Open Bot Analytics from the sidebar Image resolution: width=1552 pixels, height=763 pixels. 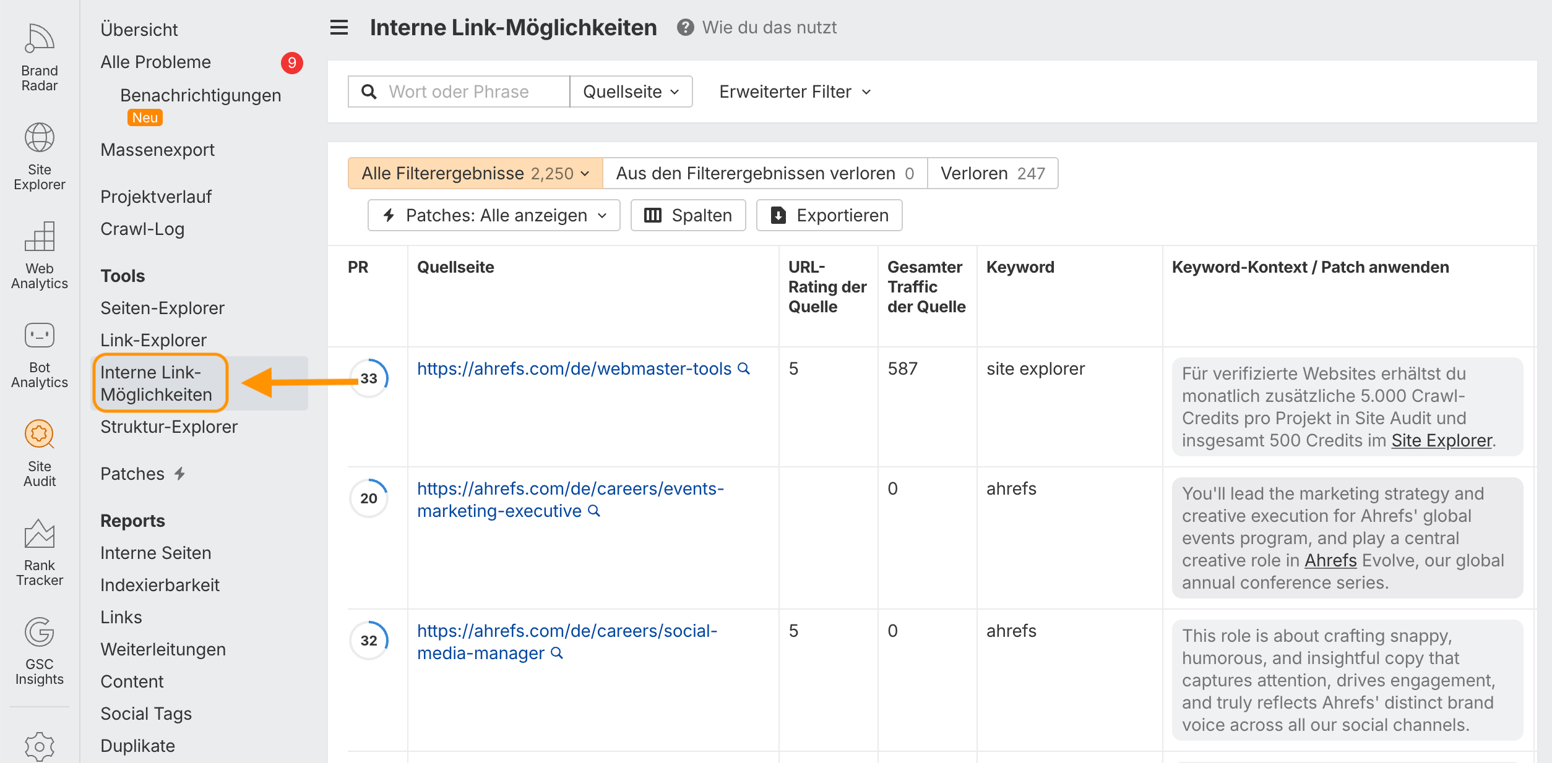click(40, 354)
